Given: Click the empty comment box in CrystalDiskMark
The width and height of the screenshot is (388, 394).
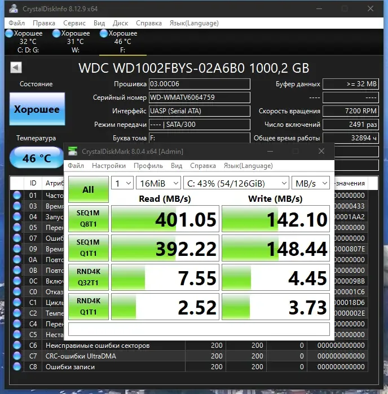Looking at the screenshot, I should pyautogui.click(x=199, y=329).
